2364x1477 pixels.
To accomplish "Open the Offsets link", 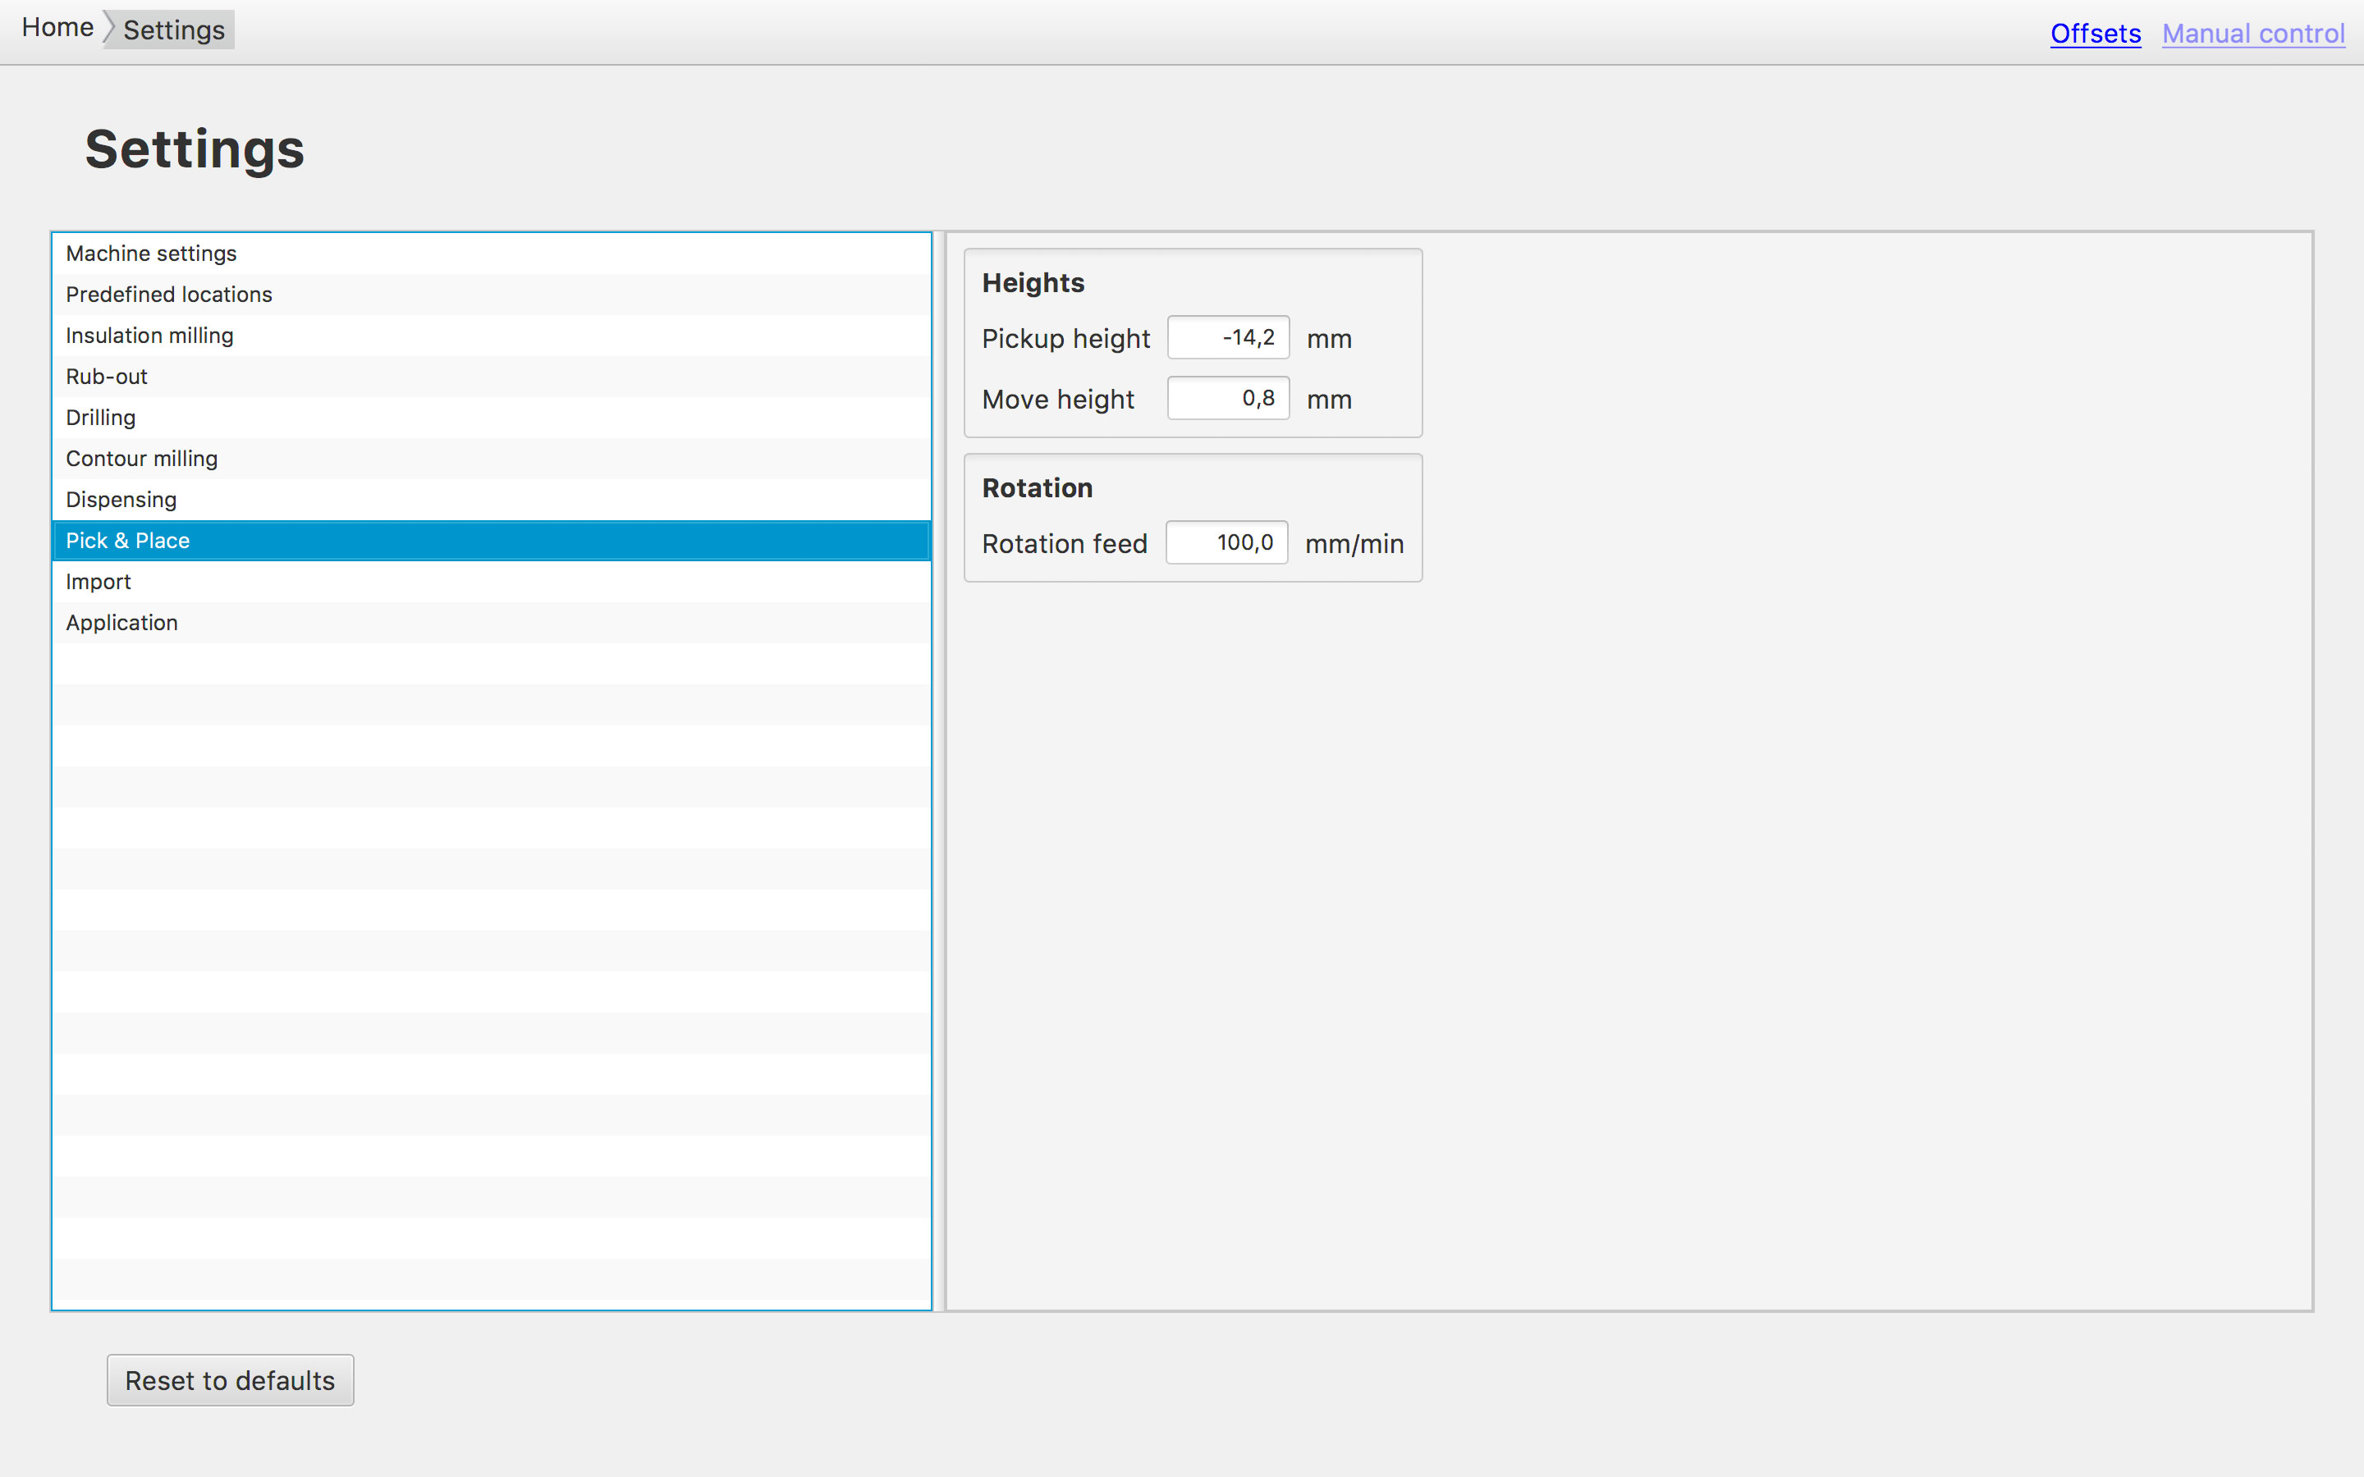I will (2095, 33).
